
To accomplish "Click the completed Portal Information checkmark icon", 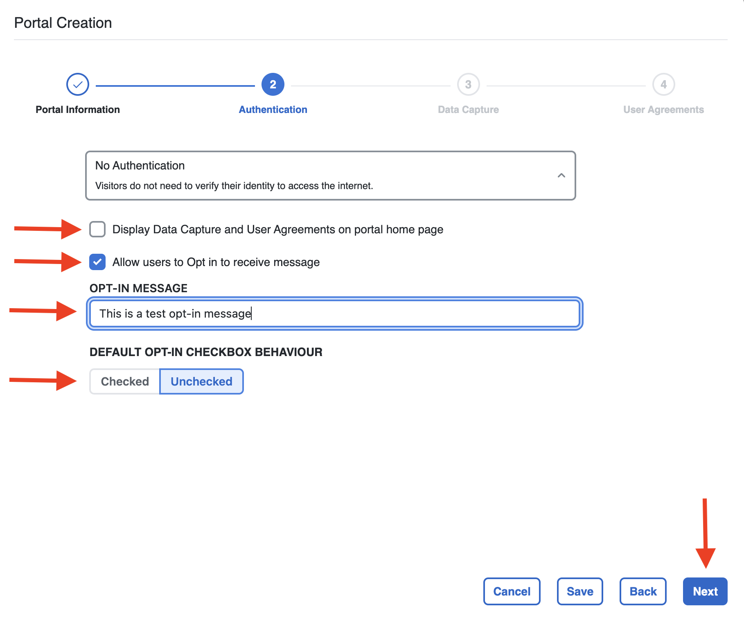I will click(x=78, y=85).
